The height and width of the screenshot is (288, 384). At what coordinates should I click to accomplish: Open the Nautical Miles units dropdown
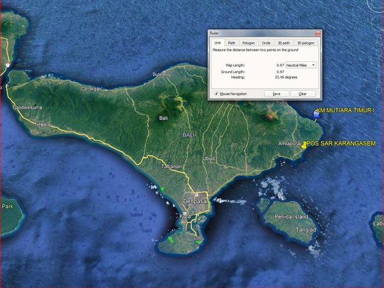click(301, 65)
